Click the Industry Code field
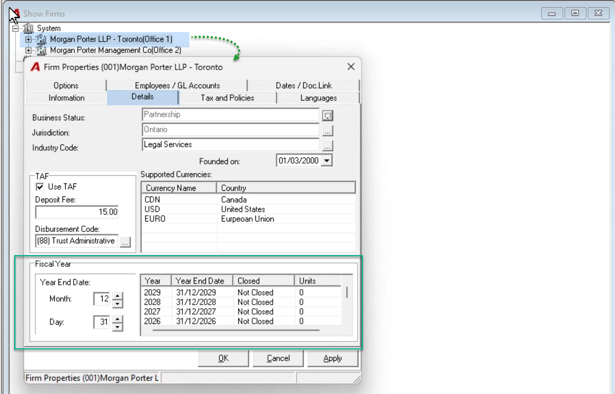This screenshot has width=615, height=394. pos(231,145)
